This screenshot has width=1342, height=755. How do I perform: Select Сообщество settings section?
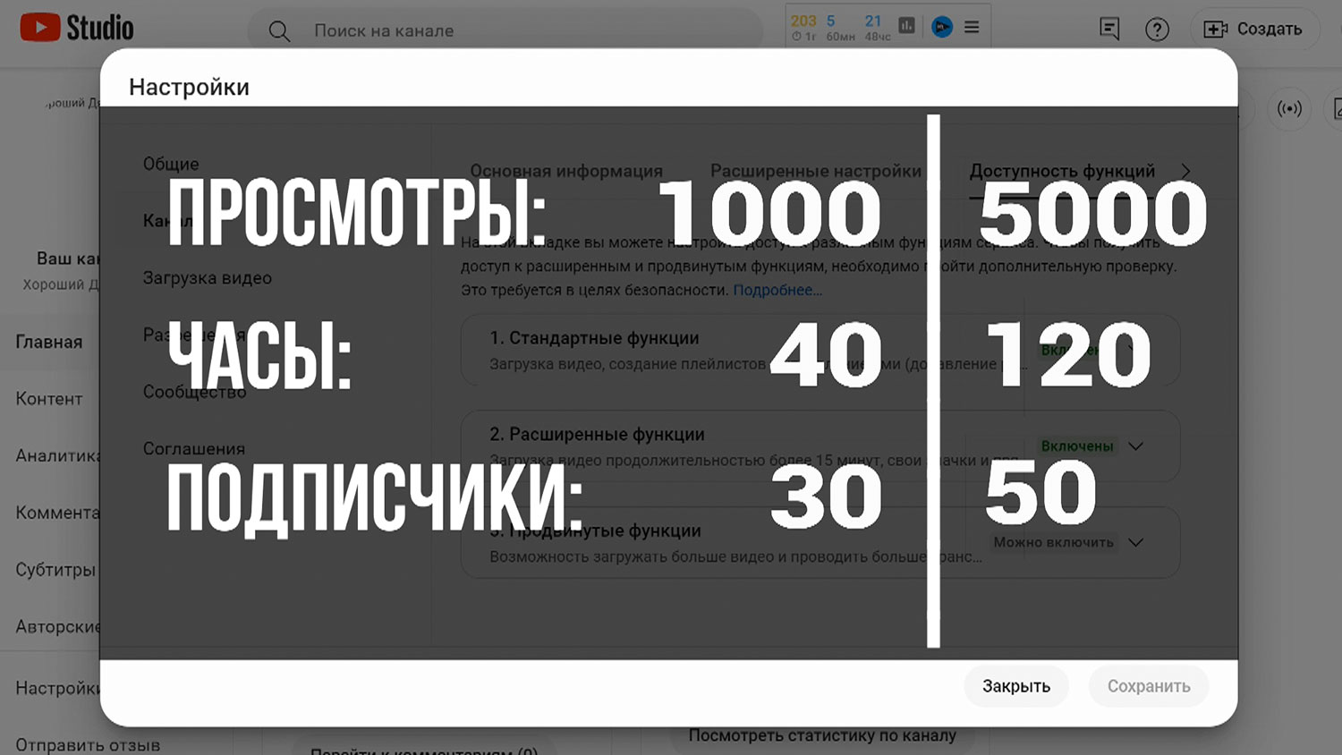pyautogui.click(x=194, y=392)
